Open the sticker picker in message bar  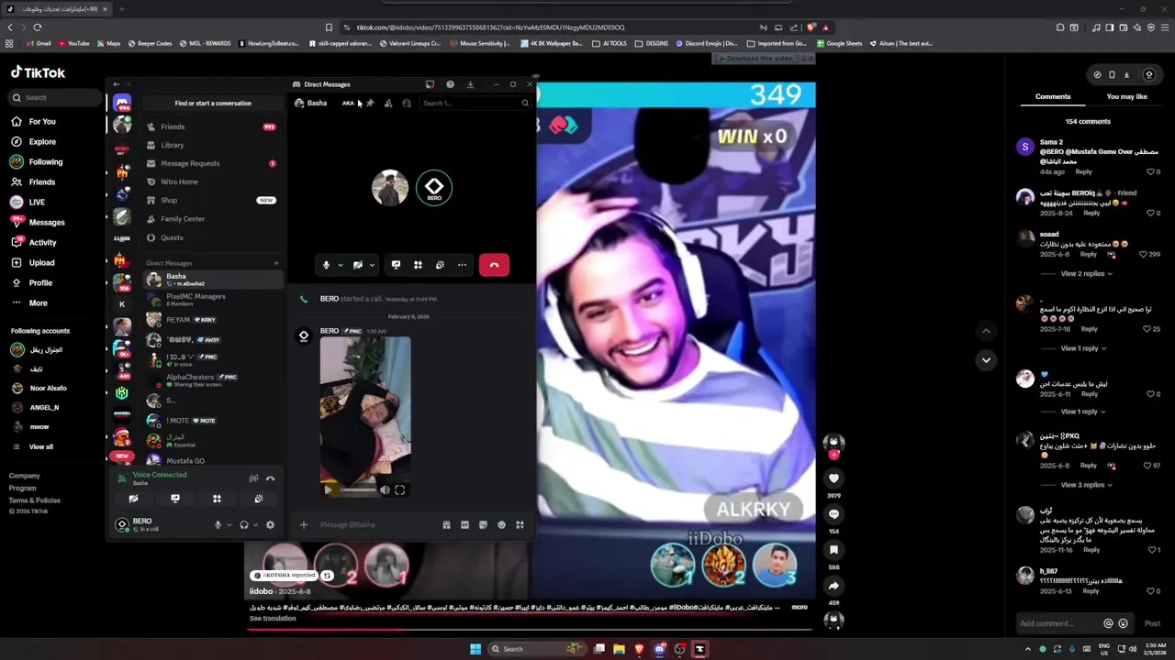(x=483, y=524)
